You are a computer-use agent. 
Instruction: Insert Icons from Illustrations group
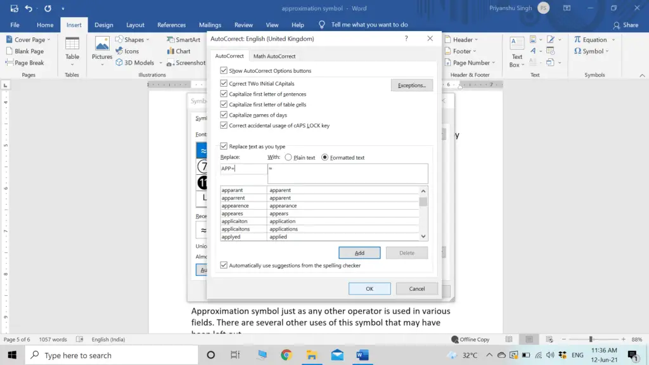[127, 51]
